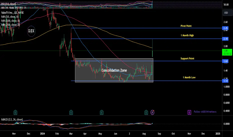Image resolution: width=233 pixels, height=137 pixels.
Task: Click the earnings E marker above March
Action: pyautogui.click(x=71, y=112)
